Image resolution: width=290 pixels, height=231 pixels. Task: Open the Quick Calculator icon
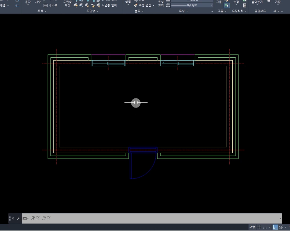pyautogui.click(x=244, y=5)
